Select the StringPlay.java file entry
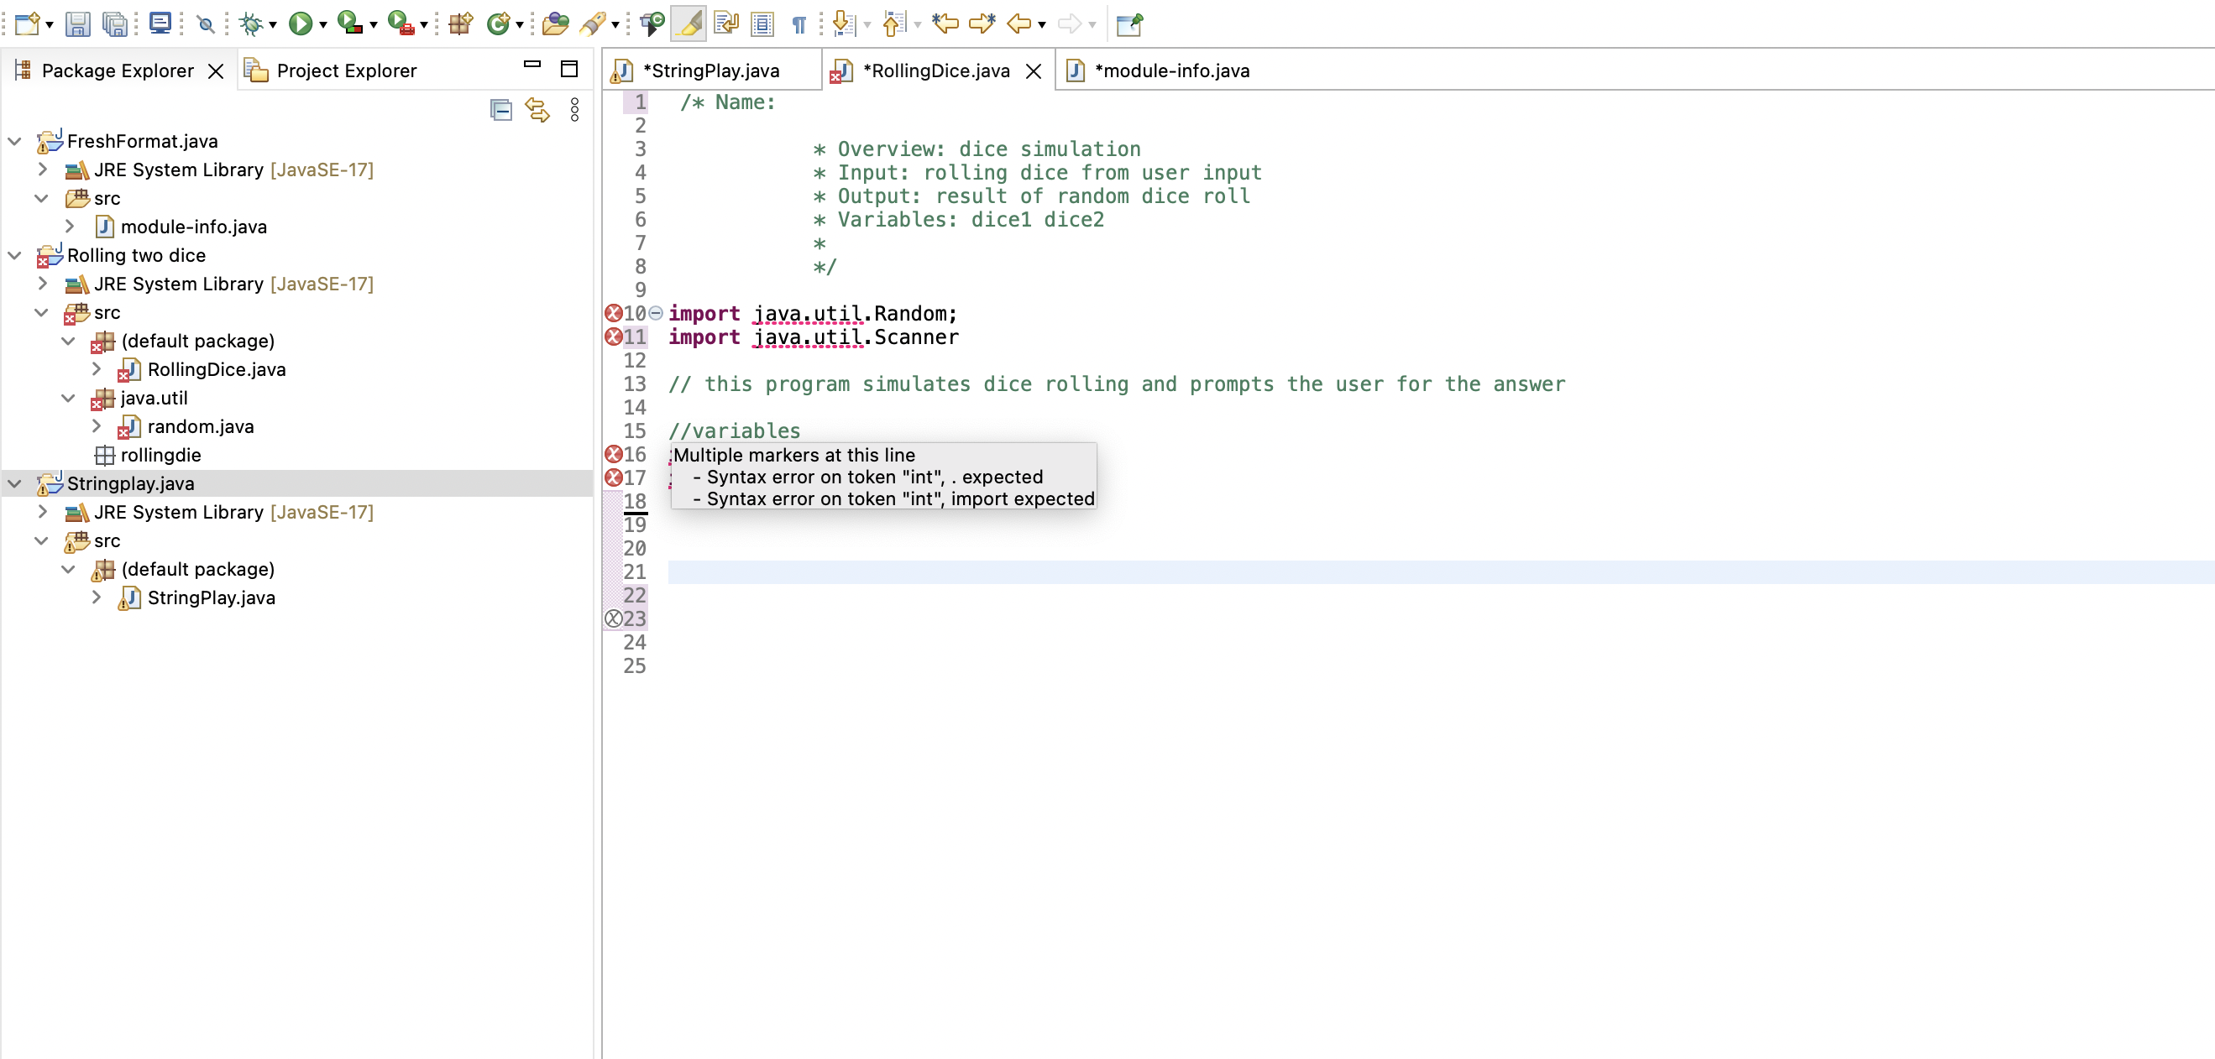The height and width of the screenshot is (1059, 2215). click(211, 597)
